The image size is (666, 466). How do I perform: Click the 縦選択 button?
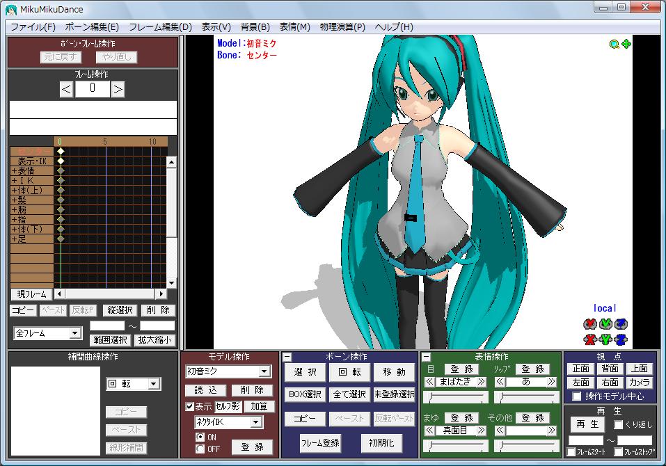120,310
